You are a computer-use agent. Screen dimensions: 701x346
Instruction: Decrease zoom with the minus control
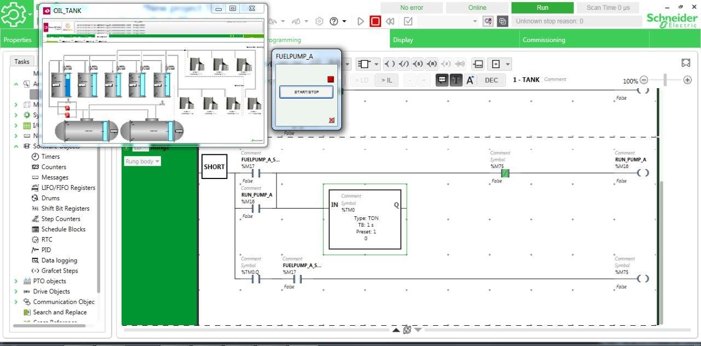(645, 80)
